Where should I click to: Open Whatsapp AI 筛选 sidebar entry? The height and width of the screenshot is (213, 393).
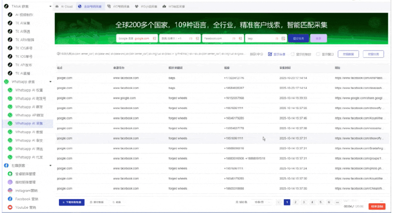[x=29, y=149]
